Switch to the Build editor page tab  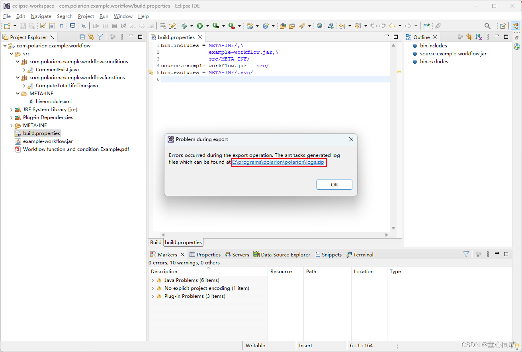point(156,242)
